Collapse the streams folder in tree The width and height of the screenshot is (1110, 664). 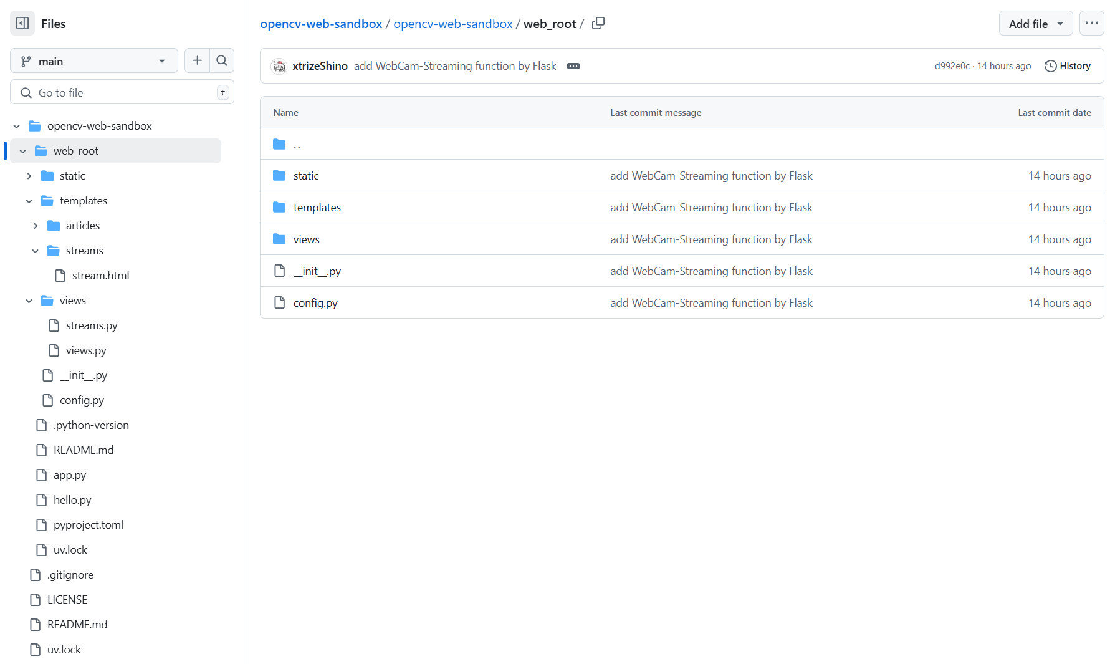[x=36, y=251]
